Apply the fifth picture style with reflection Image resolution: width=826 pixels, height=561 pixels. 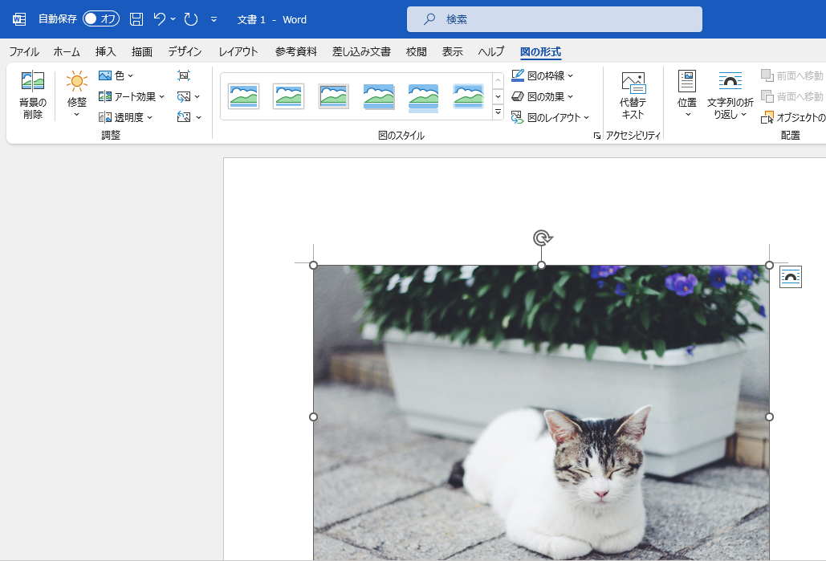tap(424, 97)
